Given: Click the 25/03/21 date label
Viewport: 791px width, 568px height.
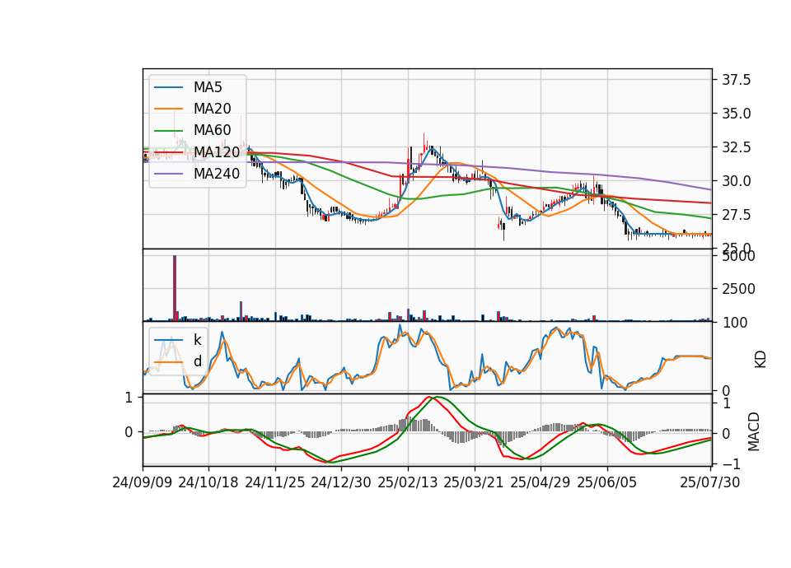Looking at the screenshot, I should (x=474, y=482).
